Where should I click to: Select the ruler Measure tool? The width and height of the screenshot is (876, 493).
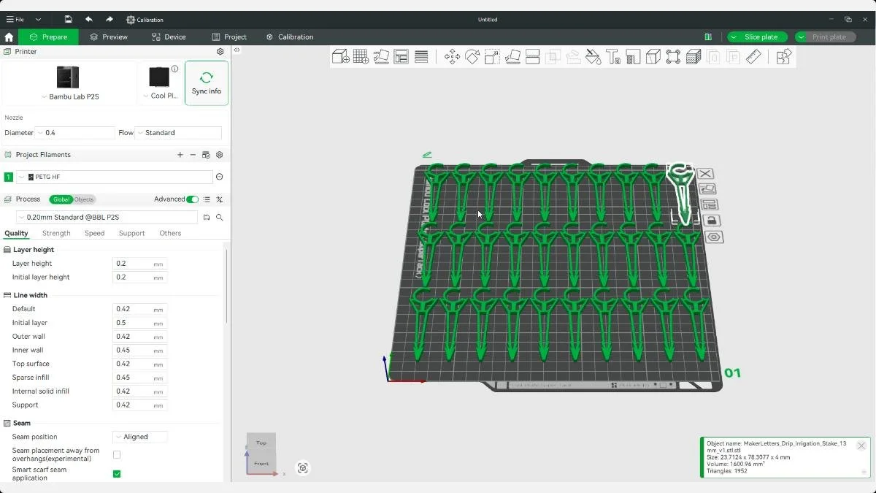(x=753, y=56)
